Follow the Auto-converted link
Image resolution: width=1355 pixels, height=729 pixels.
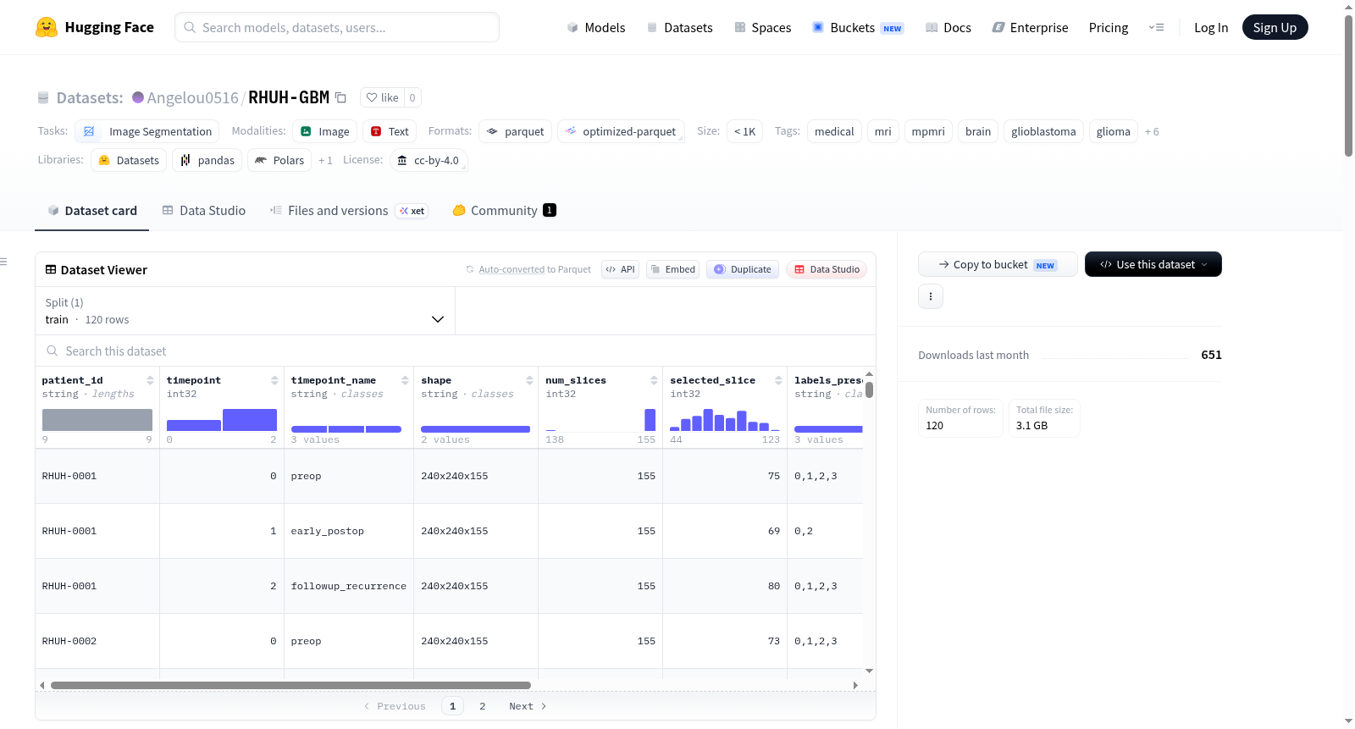pyautogui.click(x=512, y=269)
